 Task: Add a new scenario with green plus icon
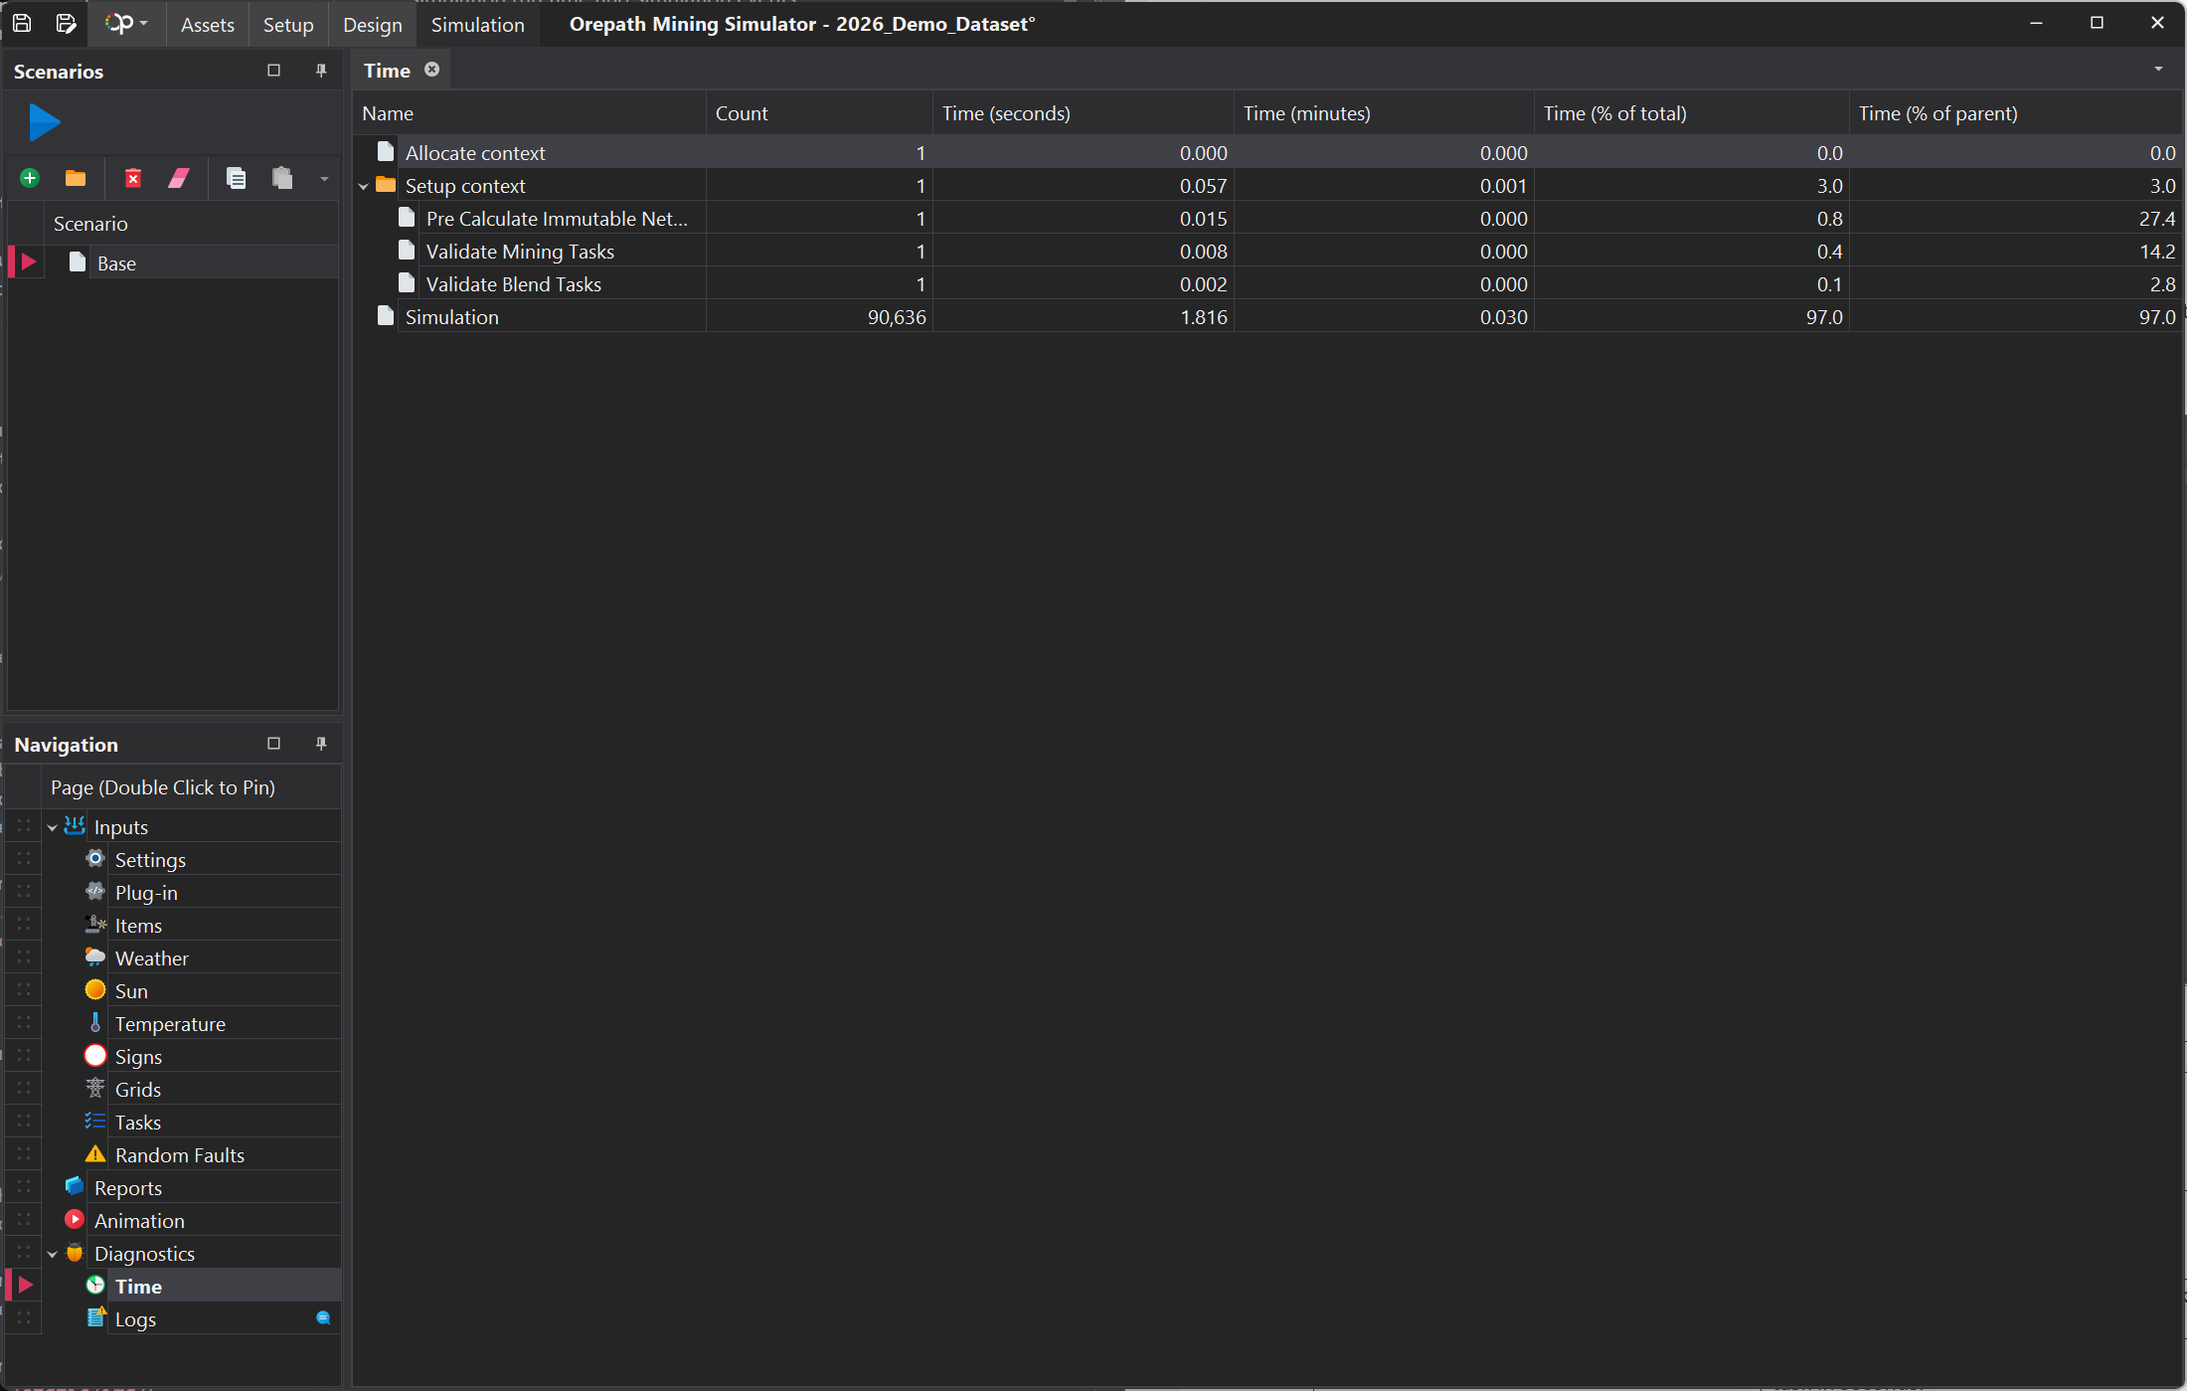tap(30, 178)
